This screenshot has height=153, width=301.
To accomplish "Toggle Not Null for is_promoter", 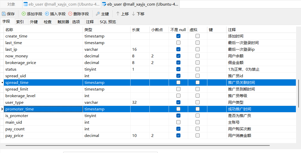I will pos(178,116).
